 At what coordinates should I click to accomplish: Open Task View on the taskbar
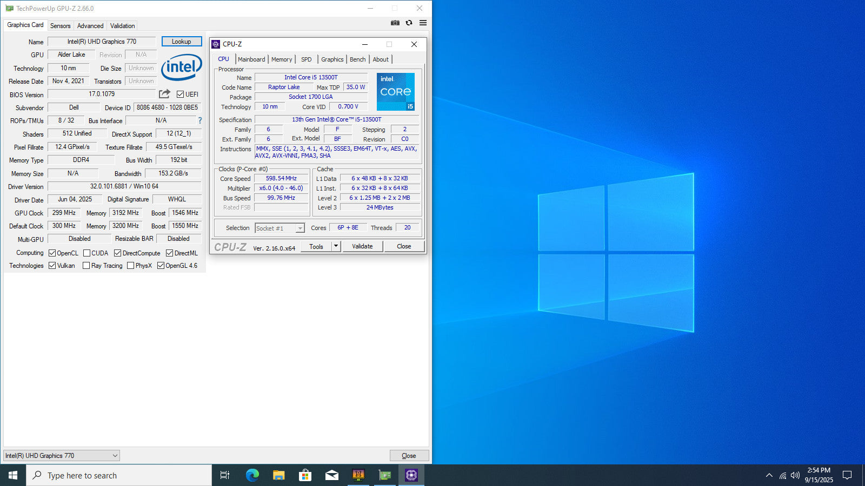pos(225,475)
